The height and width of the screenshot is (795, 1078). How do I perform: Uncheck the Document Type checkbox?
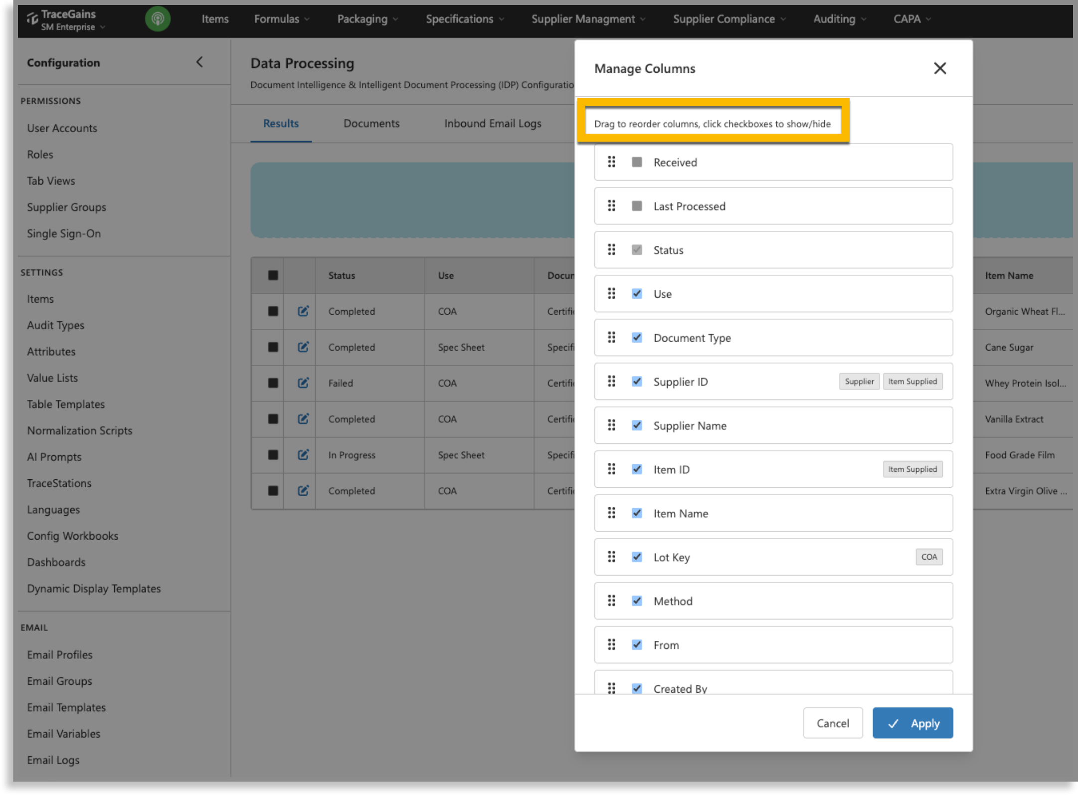tap(637, 338)
